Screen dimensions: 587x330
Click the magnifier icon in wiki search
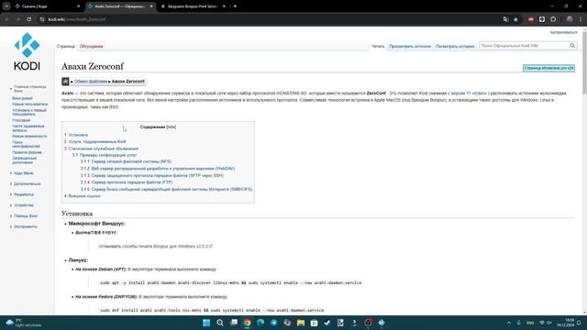coord(572,46)
